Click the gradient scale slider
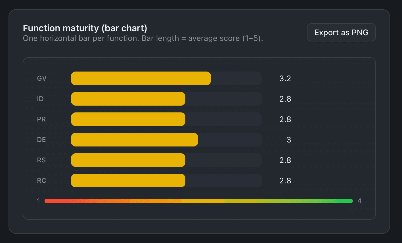The height and width of the screenshot is (243, 402). (199, 201)
